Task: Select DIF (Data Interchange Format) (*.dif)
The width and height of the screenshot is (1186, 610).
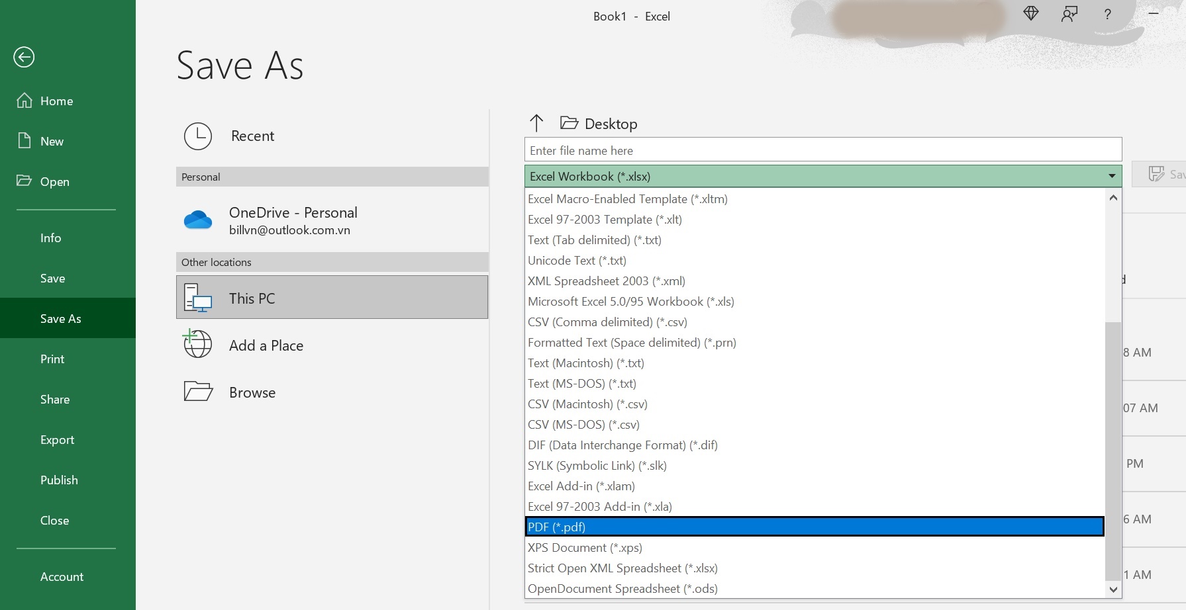Action: (x=815, y=445)
